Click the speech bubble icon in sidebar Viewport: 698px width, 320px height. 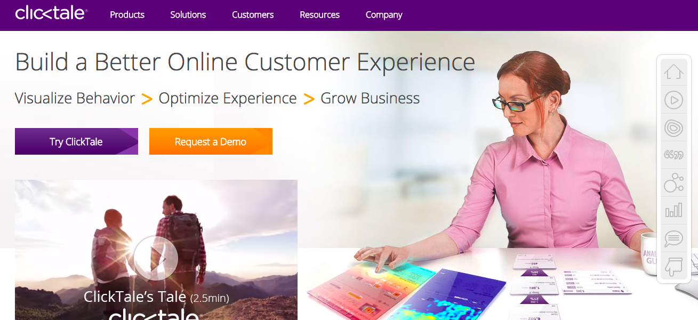click(x=673, y=238)
